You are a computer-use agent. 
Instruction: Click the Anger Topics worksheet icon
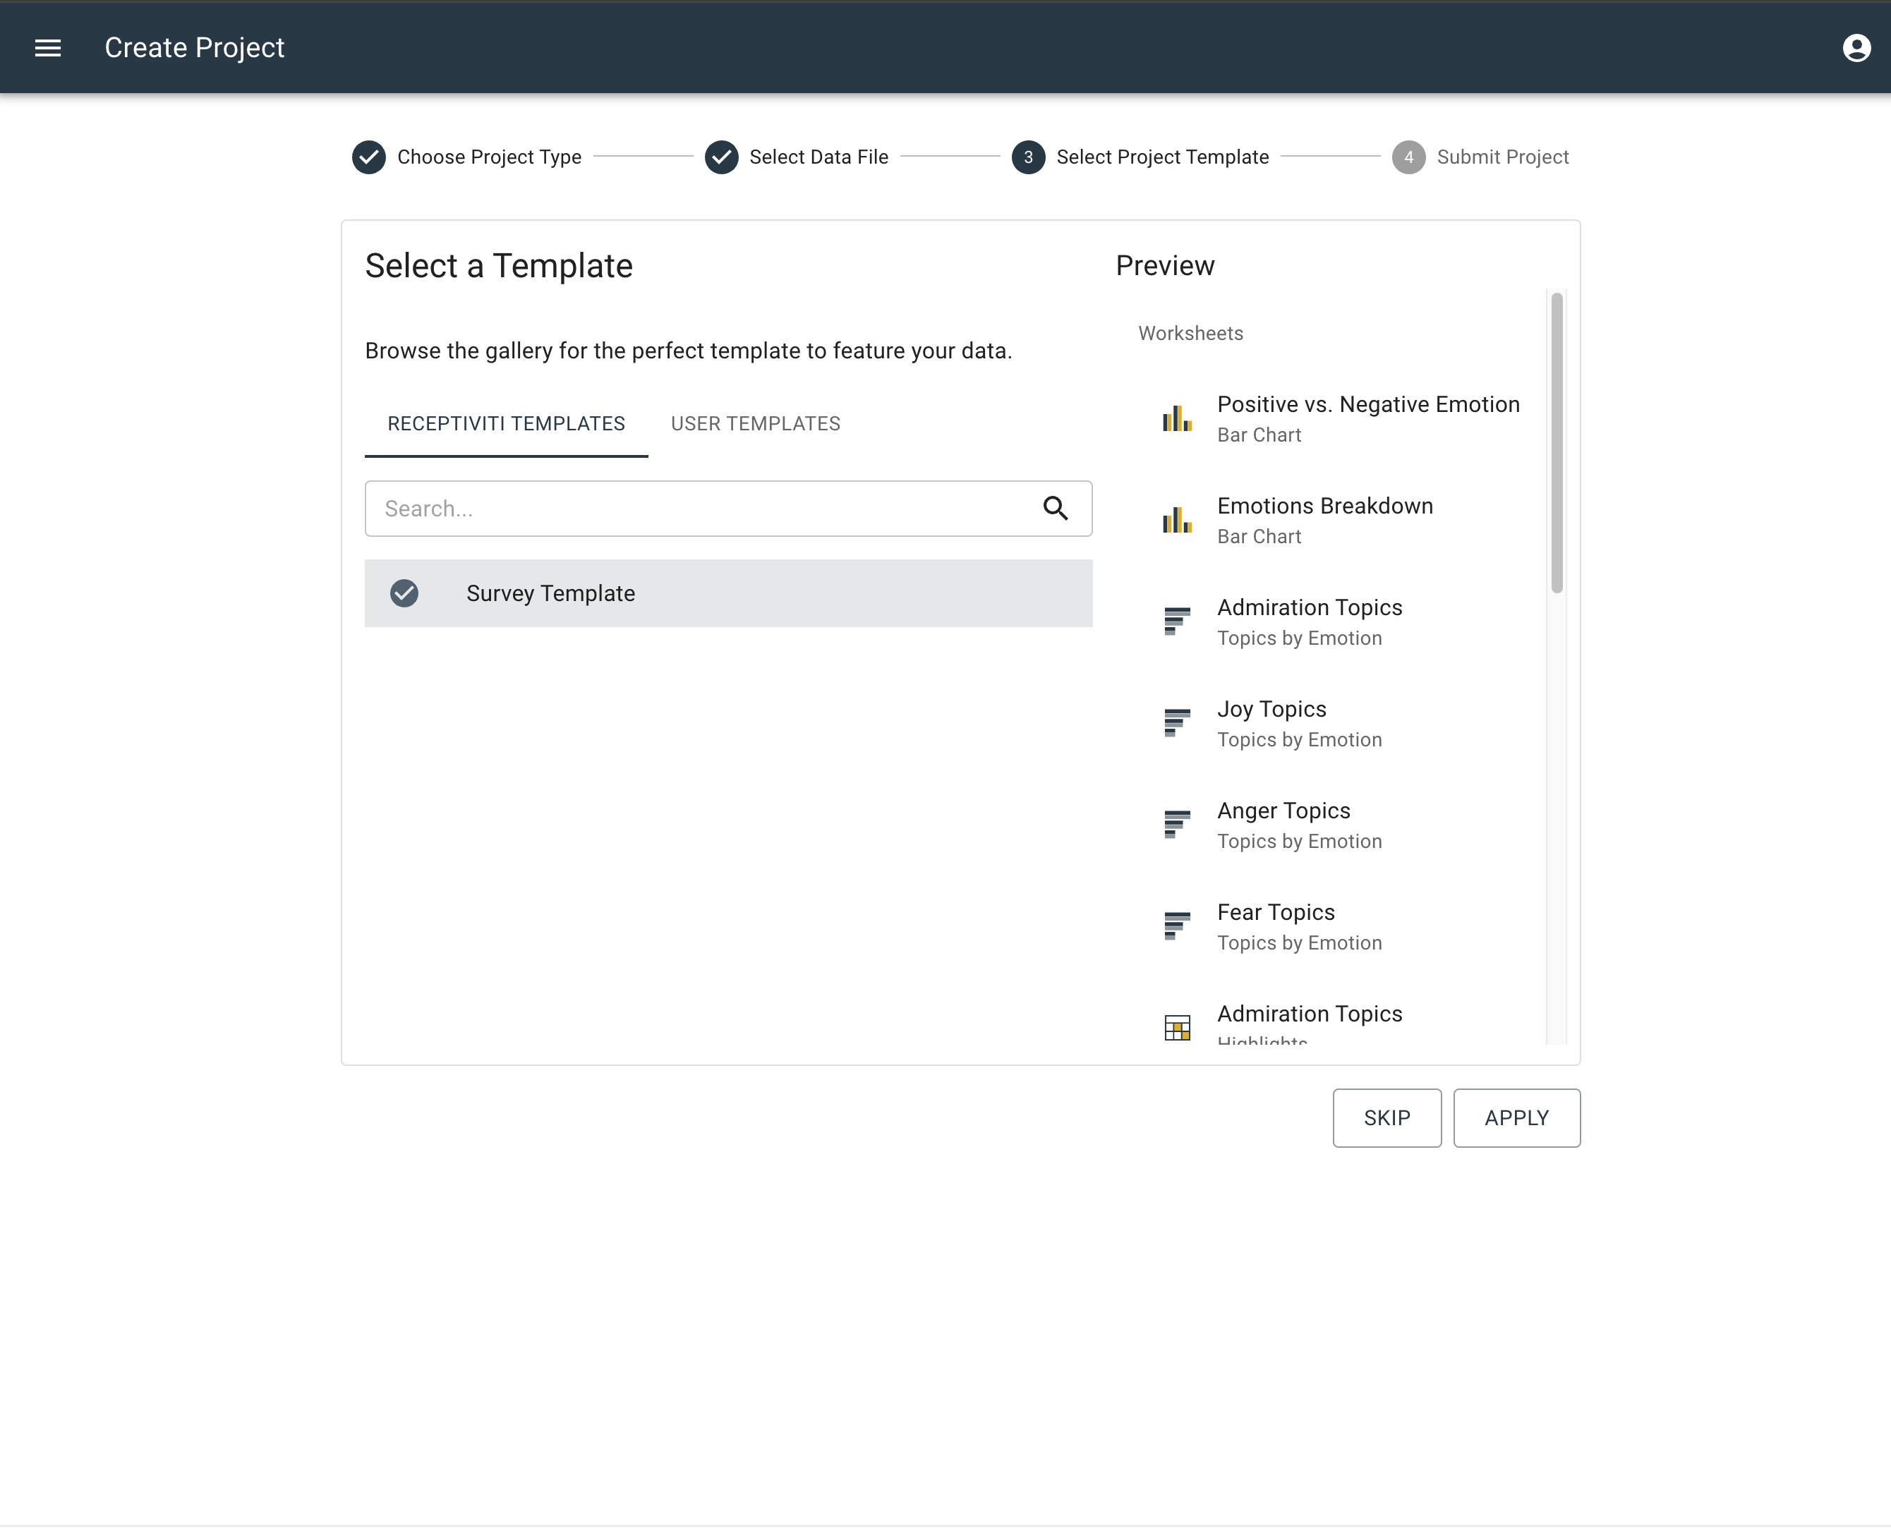click(1176, 825)
